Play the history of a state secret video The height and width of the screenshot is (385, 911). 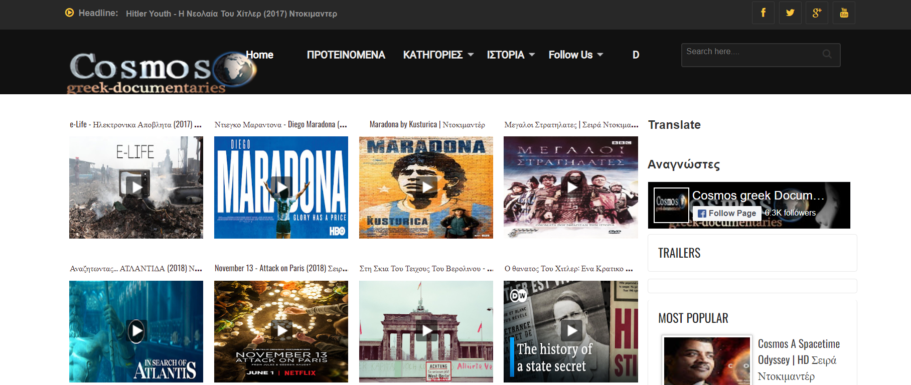(x=571, y=331)
